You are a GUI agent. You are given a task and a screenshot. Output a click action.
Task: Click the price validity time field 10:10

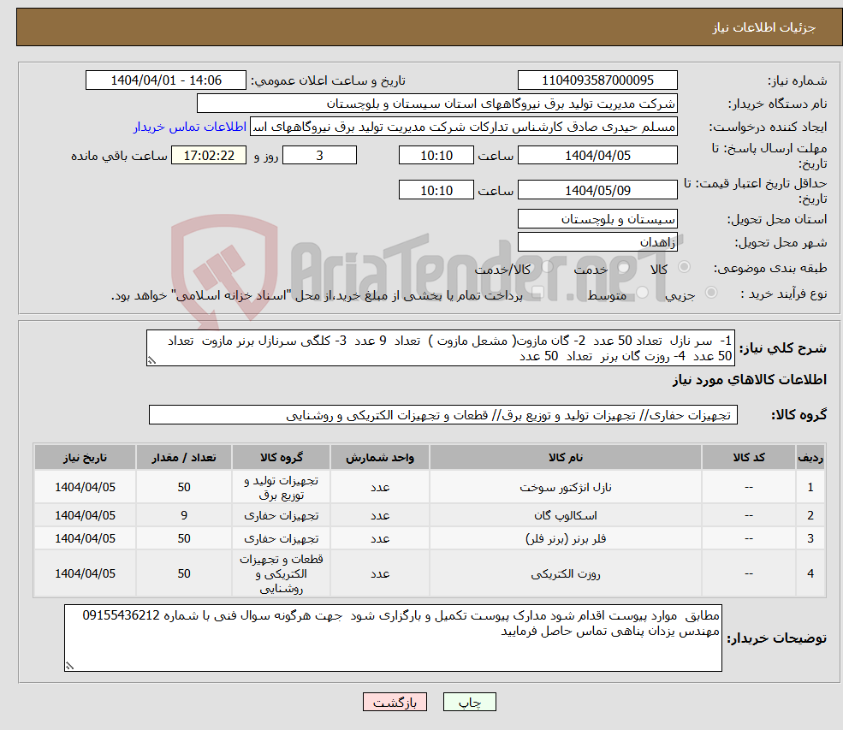(x=436, y=190)
